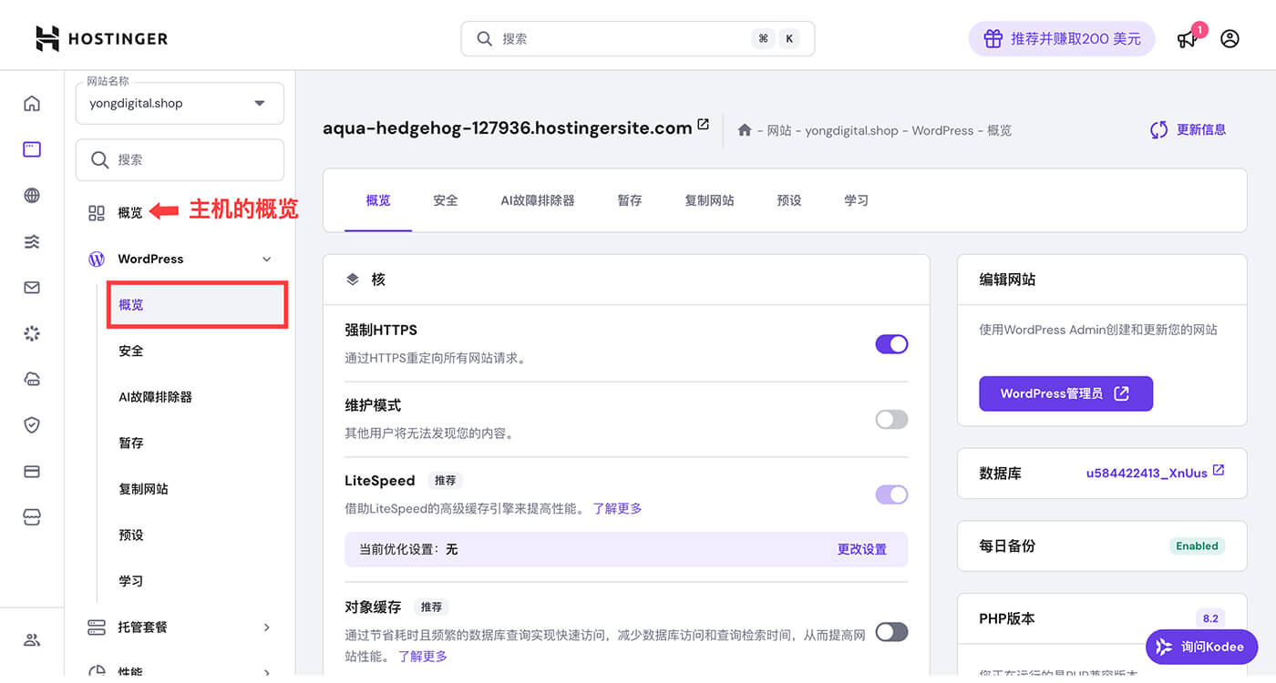Open the dotted spinner icon in left rail
This screenshot has width=1276, height=683.
click(32, 333)
